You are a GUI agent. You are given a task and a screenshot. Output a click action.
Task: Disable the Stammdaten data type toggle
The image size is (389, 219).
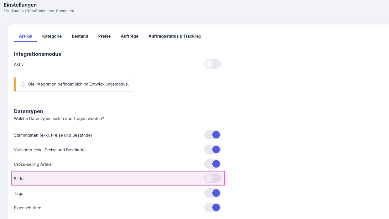coord(212,135)
